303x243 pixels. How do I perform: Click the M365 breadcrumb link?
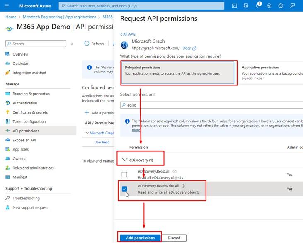pos(108,17)
